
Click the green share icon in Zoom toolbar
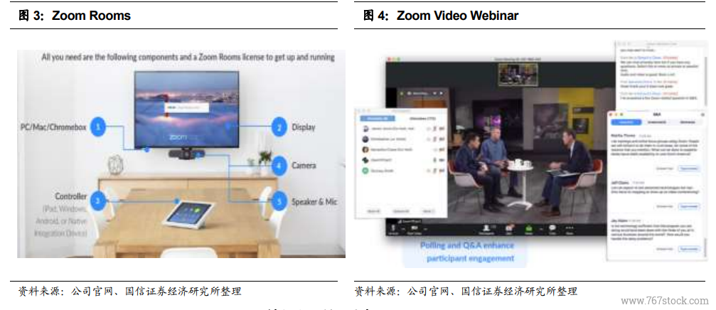(x=529, y=228)
